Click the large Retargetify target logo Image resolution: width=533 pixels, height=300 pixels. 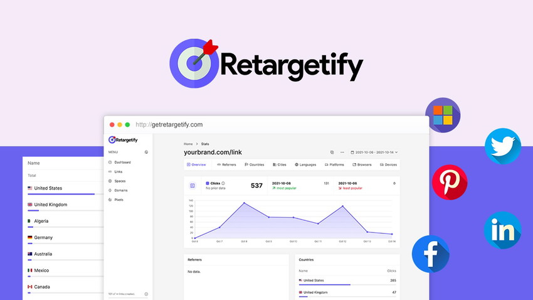click(194, 63)
